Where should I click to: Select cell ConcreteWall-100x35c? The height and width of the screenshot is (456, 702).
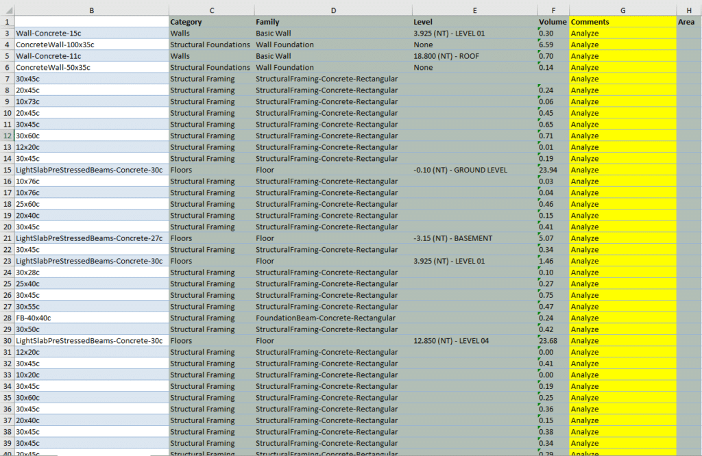tap(92, 45)
